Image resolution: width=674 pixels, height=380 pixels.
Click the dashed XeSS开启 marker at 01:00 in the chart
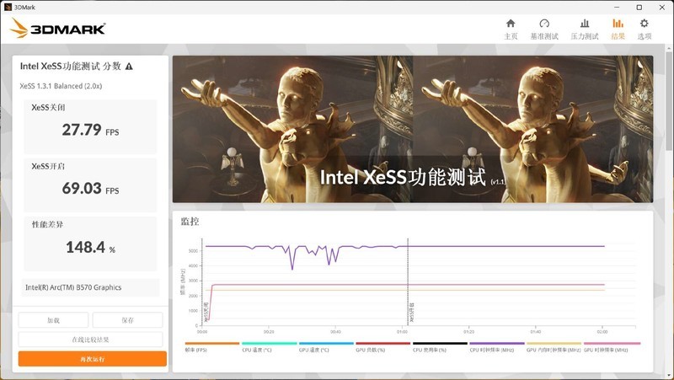408,281
